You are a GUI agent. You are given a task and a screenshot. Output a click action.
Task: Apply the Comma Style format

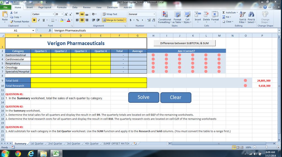tap(142, 20)
